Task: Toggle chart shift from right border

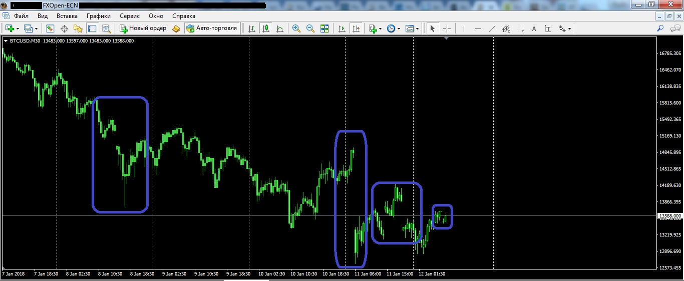Action: tap(356, 28)
